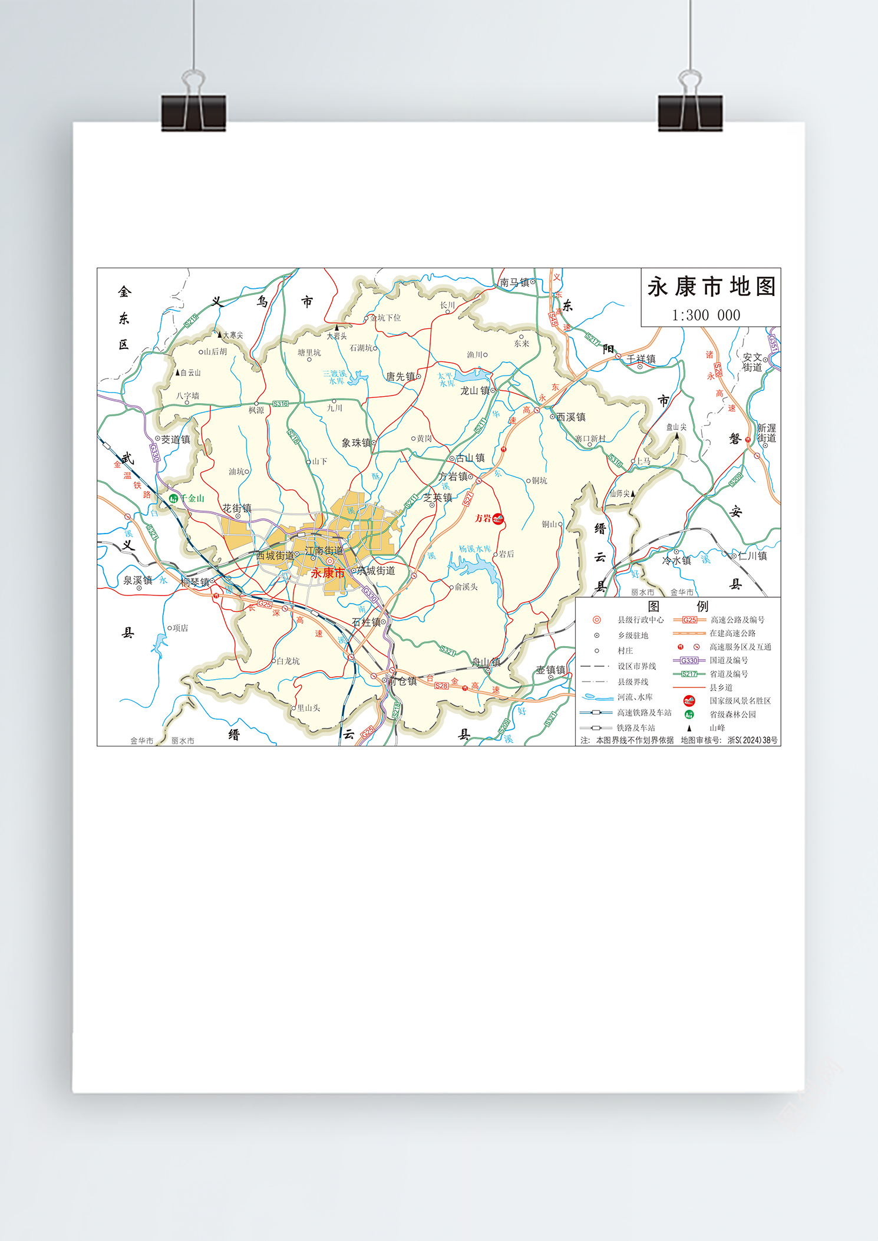Click the village circle symbol in legend
Screen dimensions: 878x1241
597,651
